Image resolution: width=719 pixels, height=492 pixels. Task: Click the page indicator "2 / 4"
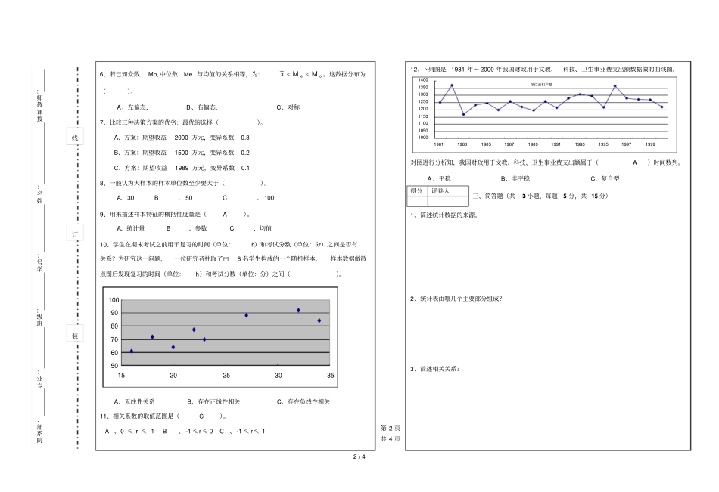[359, 456]
